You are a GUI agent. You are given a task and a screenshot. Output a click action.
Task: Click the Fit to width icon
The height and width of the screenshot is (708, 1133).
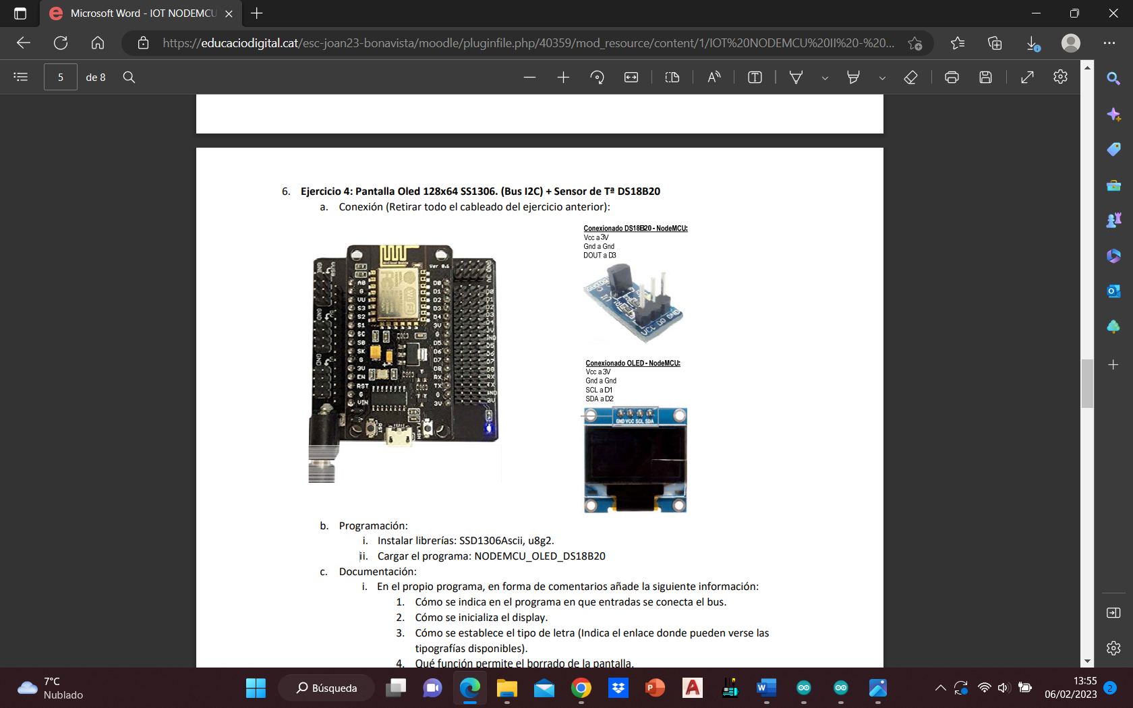point(631,77)
